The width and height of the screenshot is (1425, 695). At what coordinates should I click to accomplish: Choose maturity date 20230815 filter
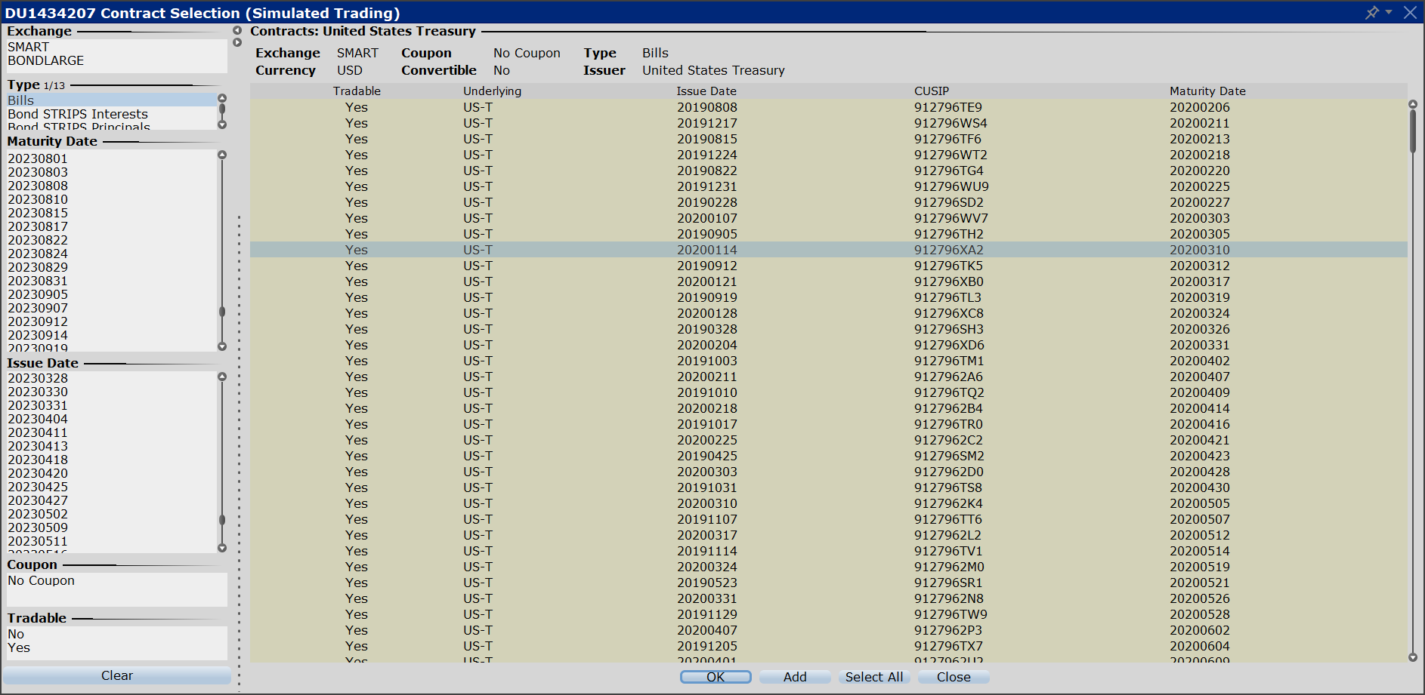(112, 213)
